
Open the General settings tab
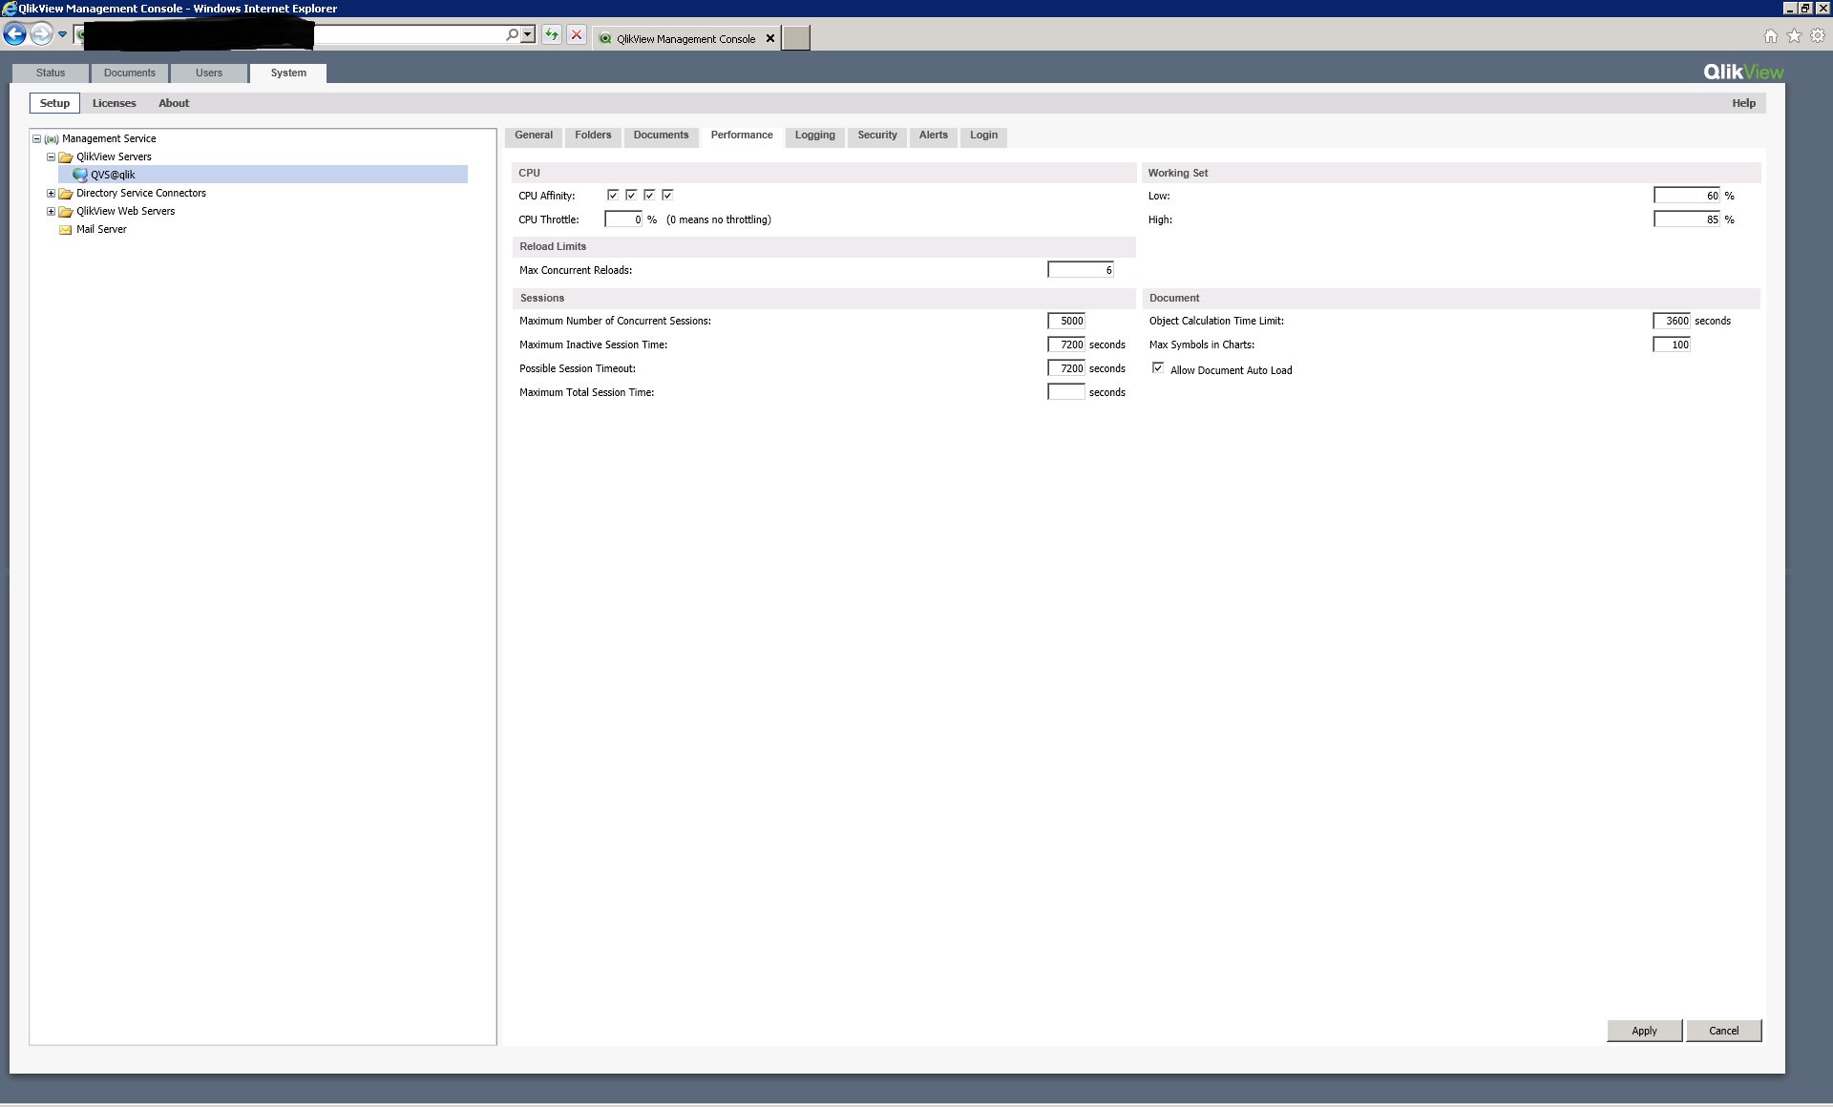point(534,136)
